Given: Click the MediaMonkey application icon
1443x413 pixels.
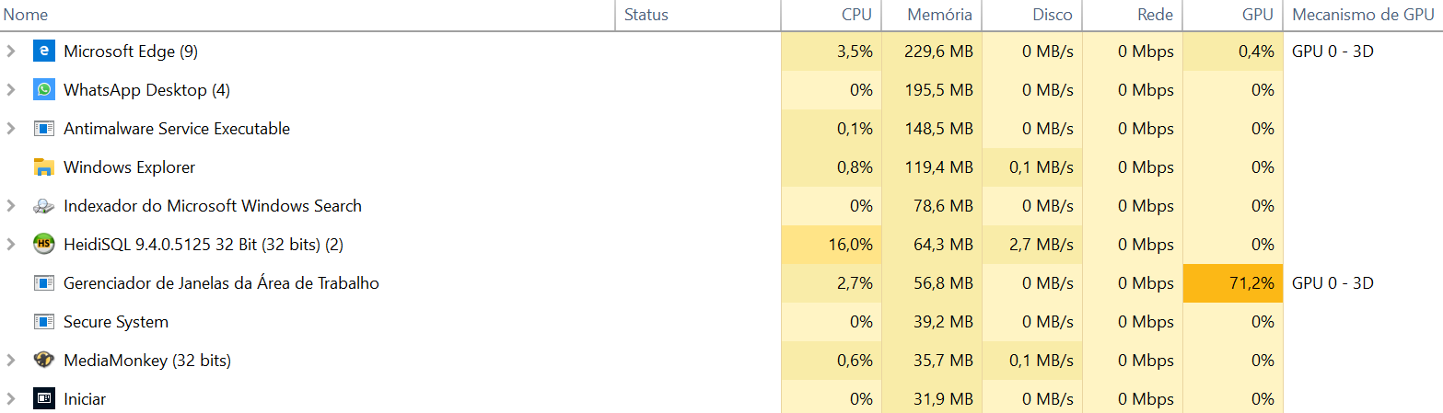Looking at the screenshot, I should click(x=43, y=361).
